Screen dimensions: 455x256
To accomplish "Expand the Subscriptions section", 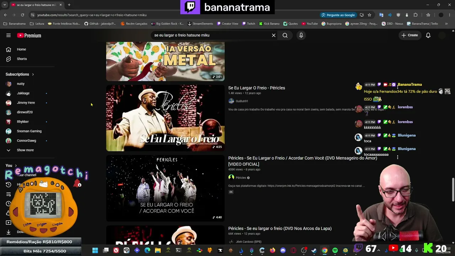I will pyautogui.click(x=20, y=74).
